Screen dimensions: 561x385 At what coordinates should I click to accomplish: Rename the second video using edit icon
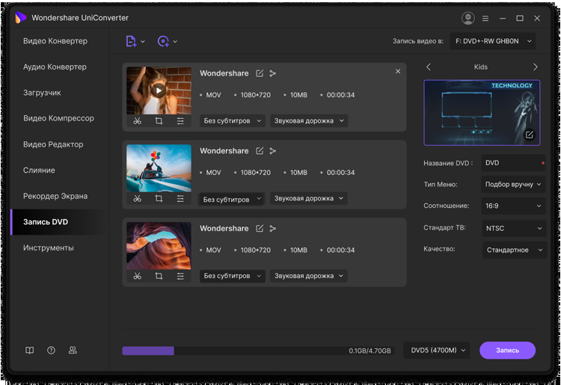tap(260, 151)
